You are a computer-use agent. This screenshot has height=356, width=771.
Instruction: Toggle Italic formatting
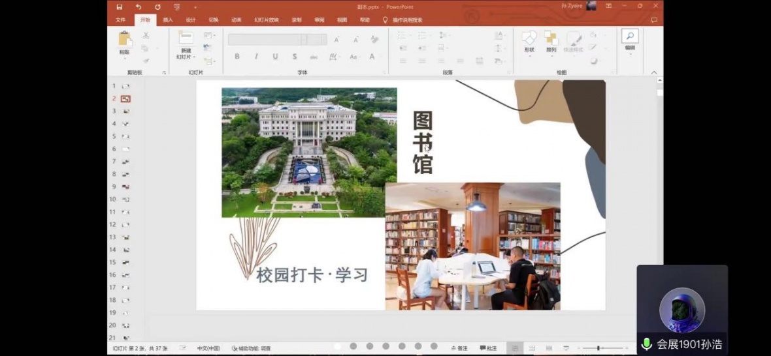click(x=256, y=57)
